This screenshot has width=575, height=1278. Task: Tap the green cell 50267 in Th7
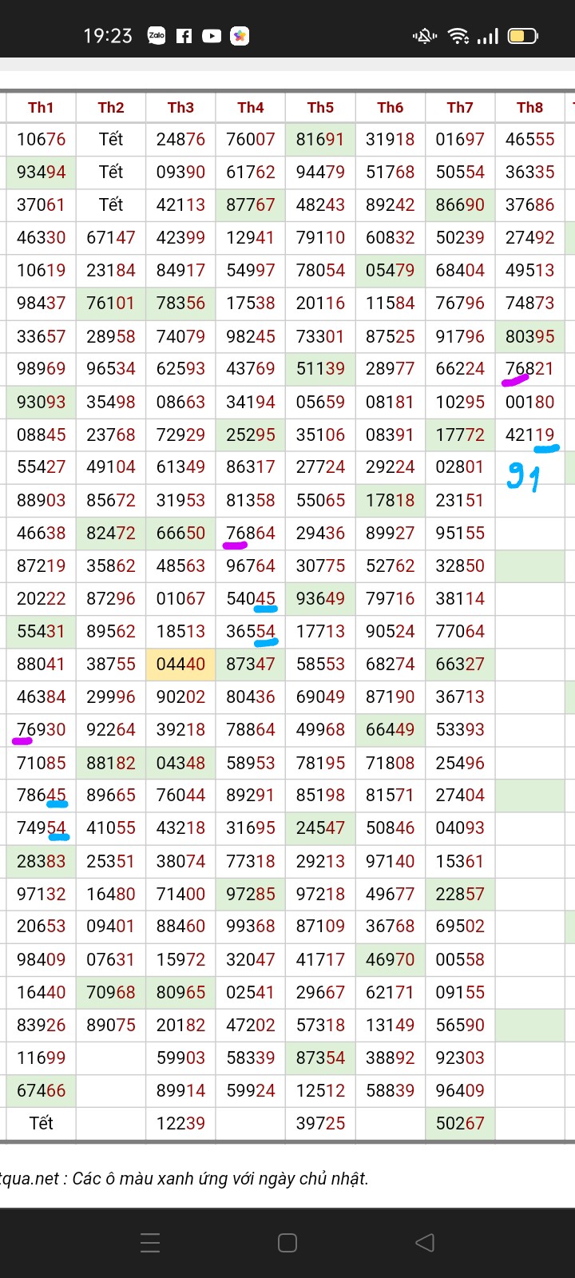coord(460,1123)
